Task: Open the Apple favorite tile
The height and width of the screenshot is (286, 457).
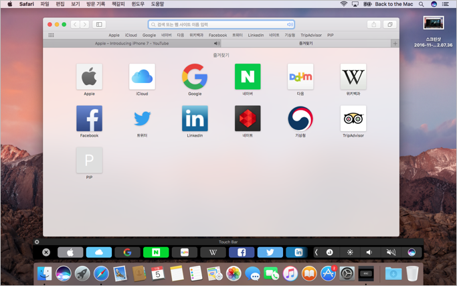Action: click(x=89, y=77)
